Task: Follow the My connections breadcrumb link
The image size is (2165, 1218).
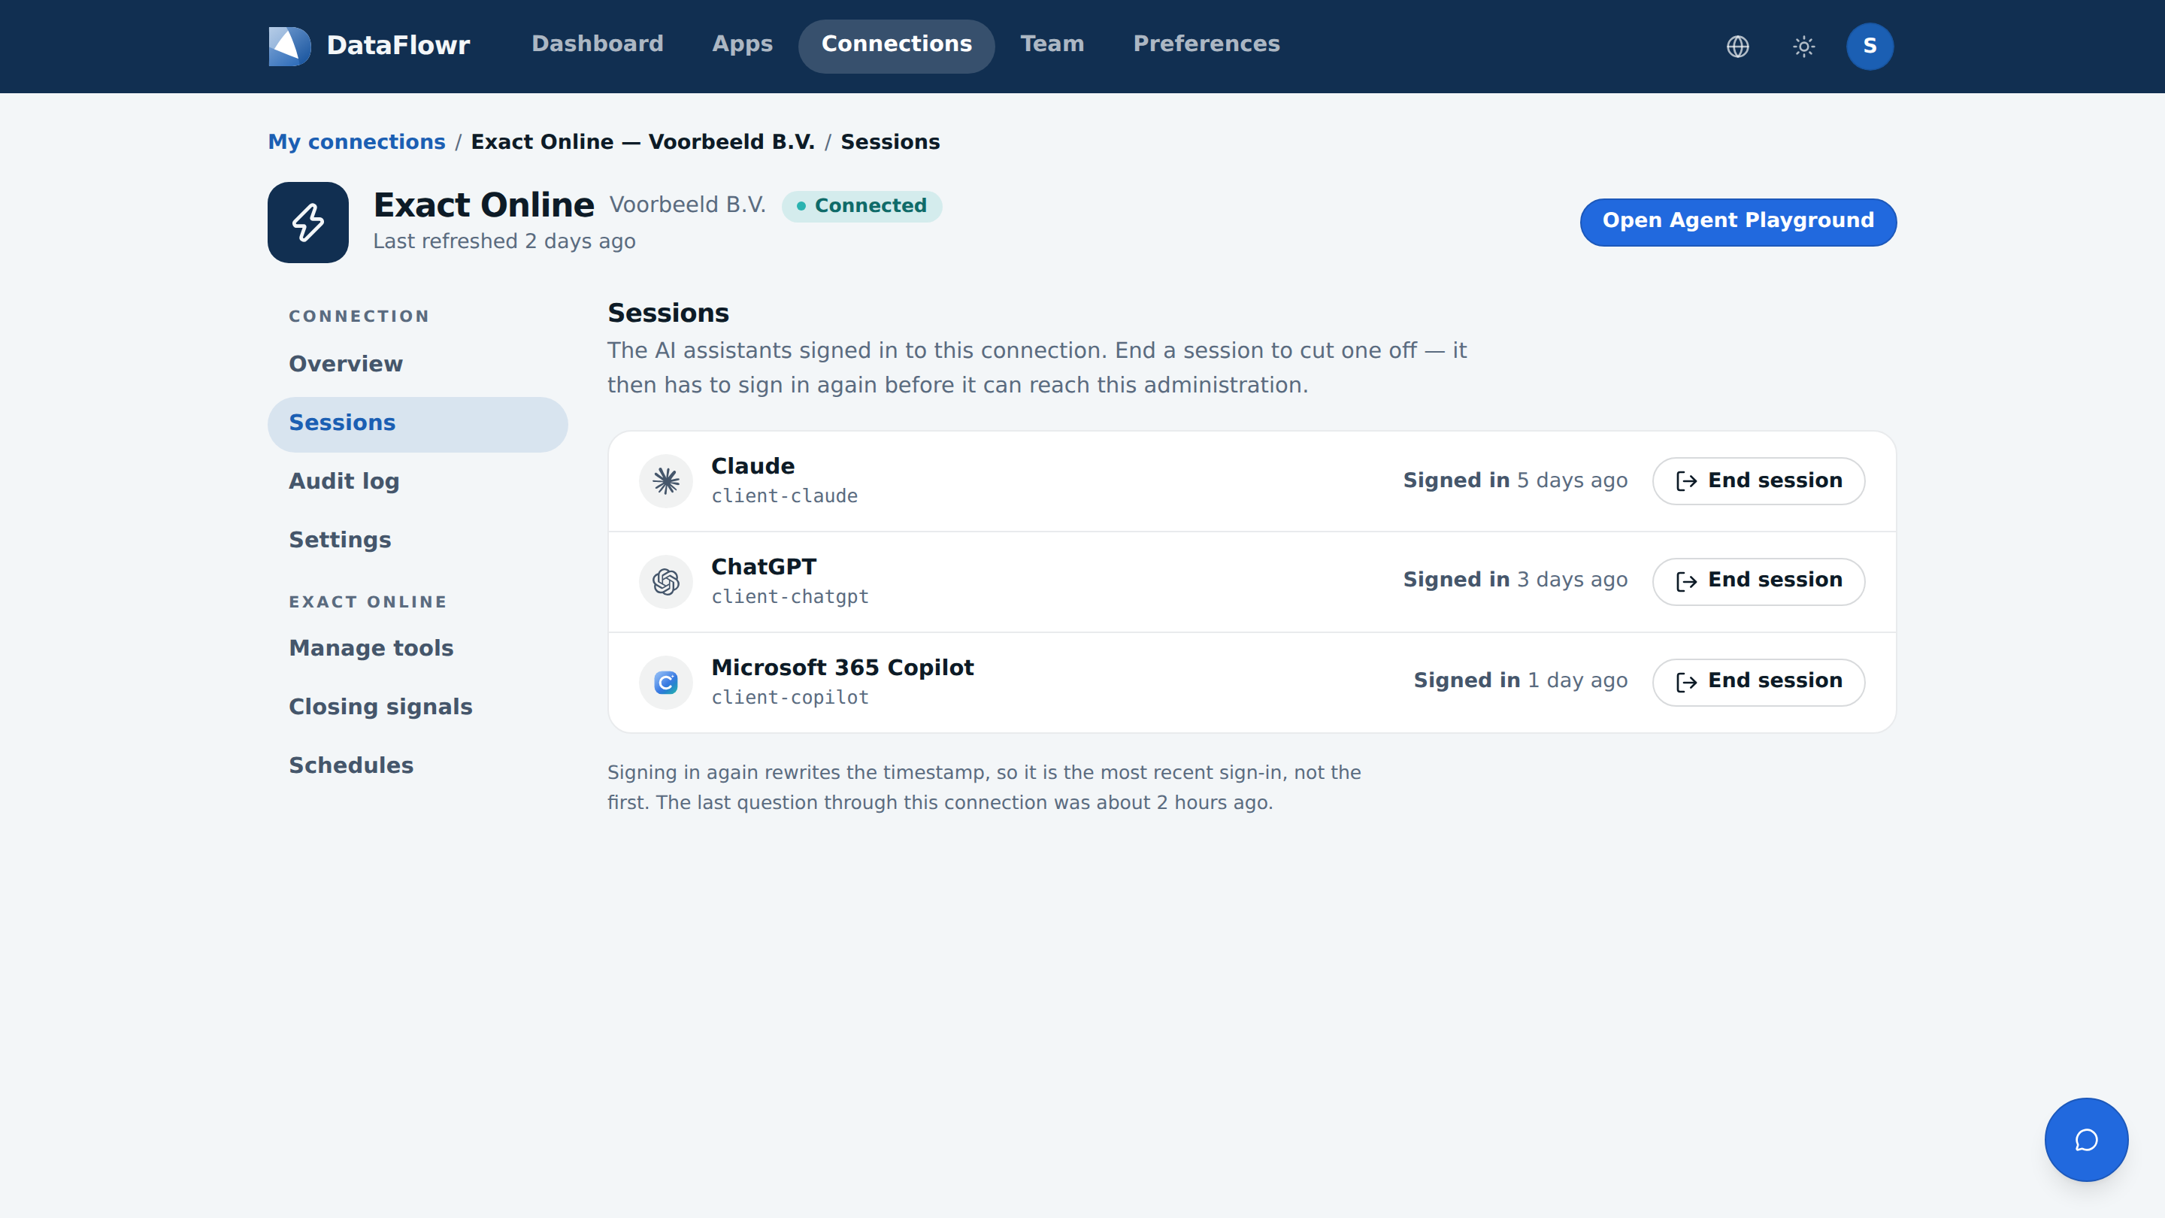Action: [356, 142]
